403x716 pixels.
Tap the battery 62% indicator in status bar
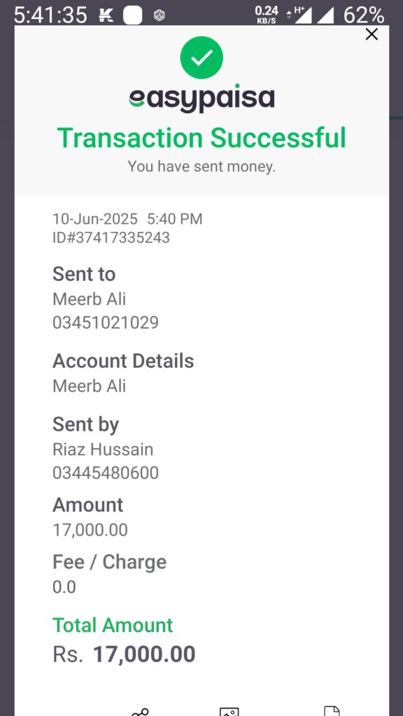click(x=364, y=15)
